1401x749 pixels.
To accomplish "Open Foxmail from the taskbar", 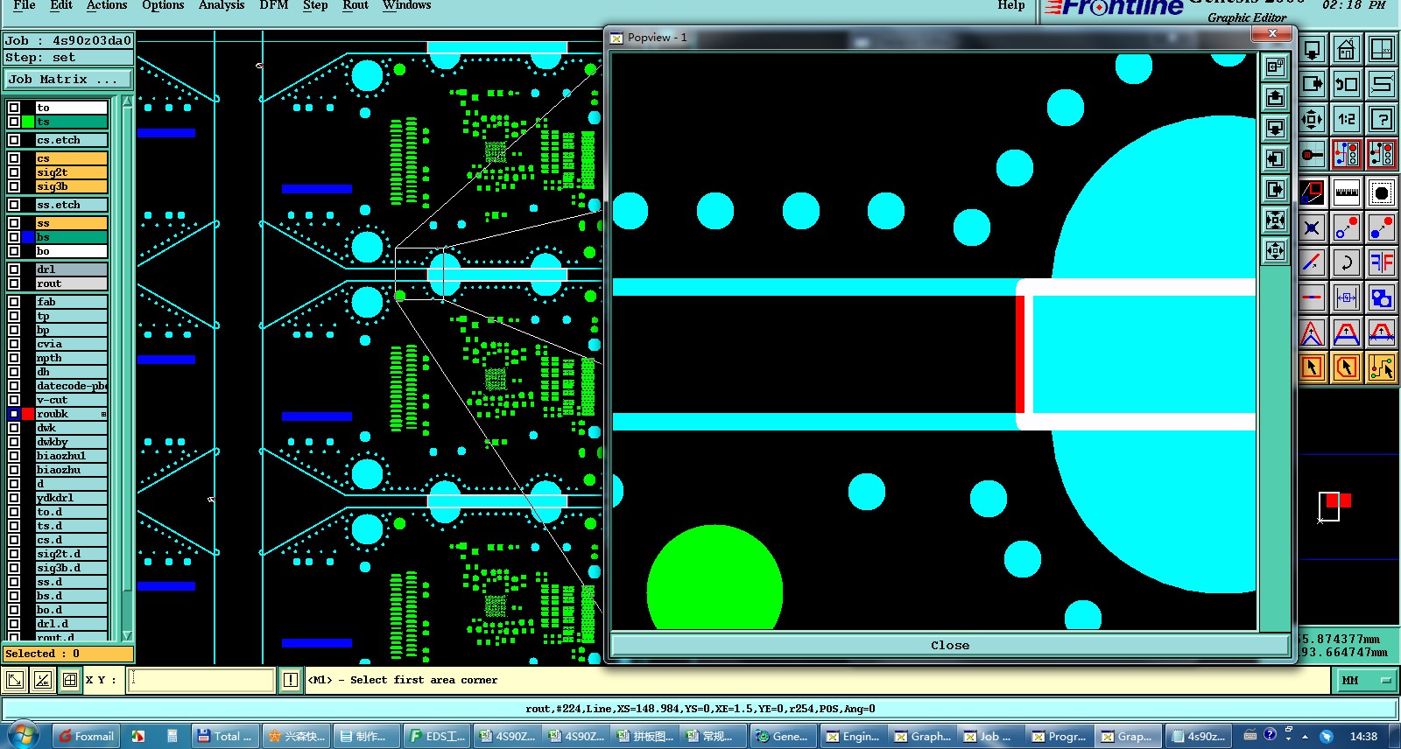I will coord(86,736).
